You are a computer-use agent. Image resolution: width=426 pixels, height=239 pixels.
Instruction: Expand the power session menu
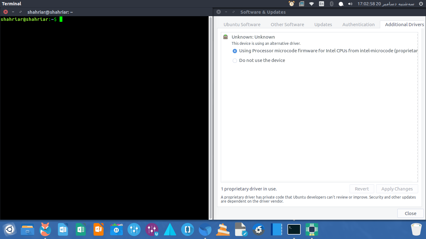coord(421,4)
